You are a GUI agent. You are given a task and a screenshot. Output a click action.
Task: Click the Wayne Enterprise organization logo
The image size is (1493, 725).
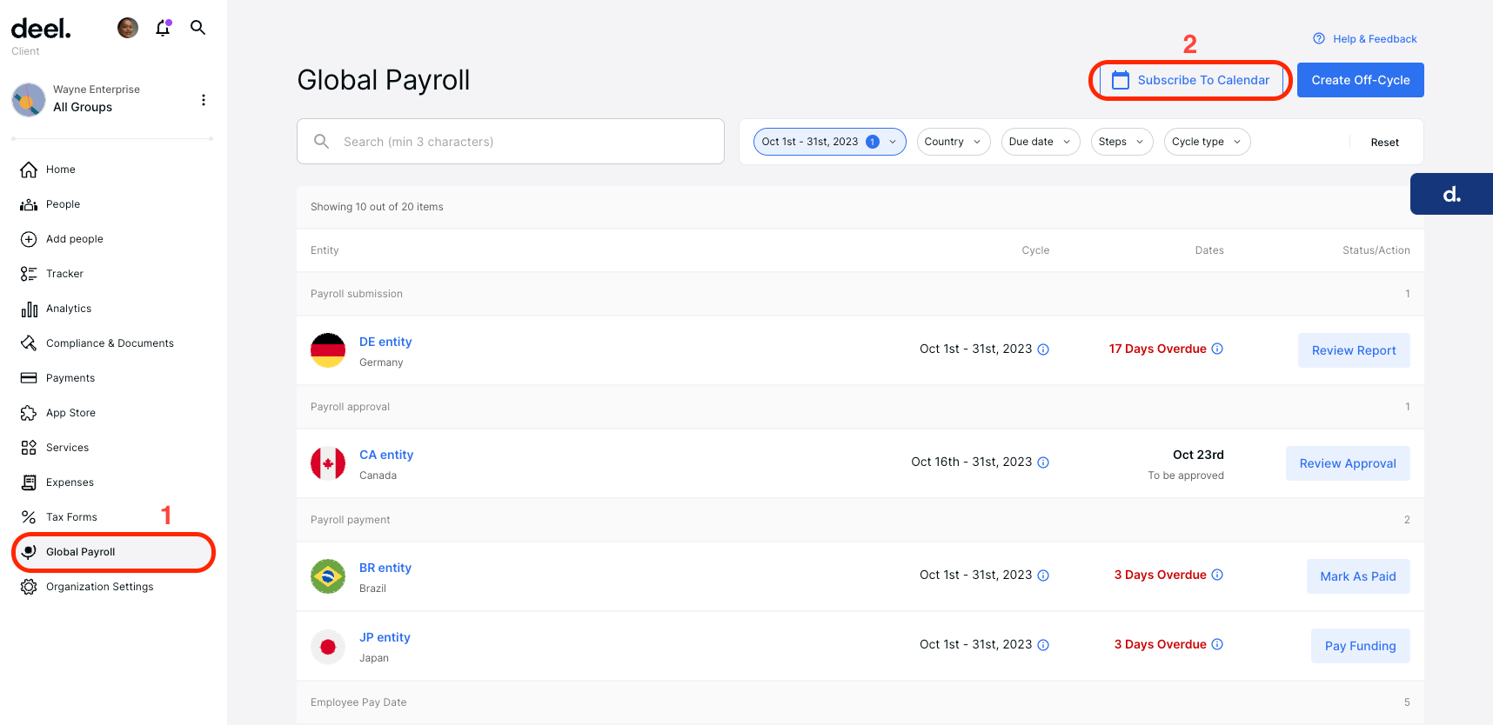tap(29, 100)
